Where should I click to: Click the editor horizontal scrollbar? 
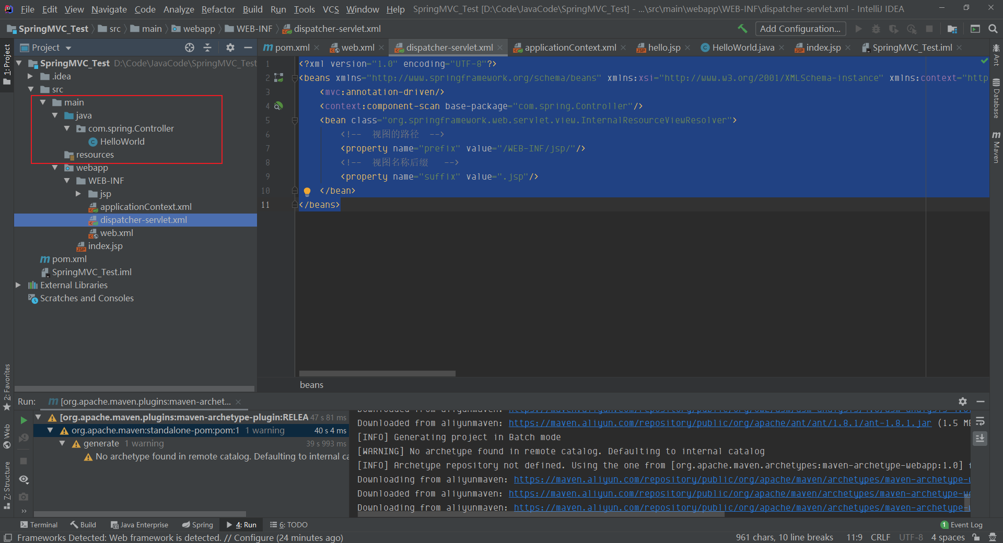(x=377, y=373)
